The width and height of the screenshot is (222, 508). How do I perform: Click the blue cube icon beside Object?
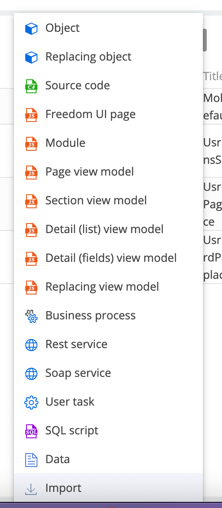click(31, 29)
